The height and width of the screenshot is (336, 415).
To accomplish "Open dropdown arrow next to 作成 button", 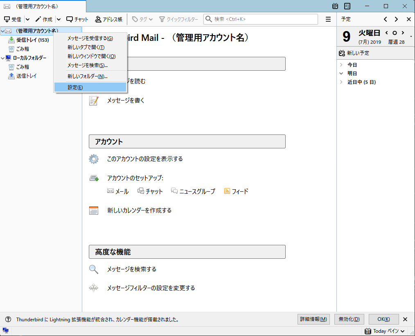I will (x=59, y=19).
